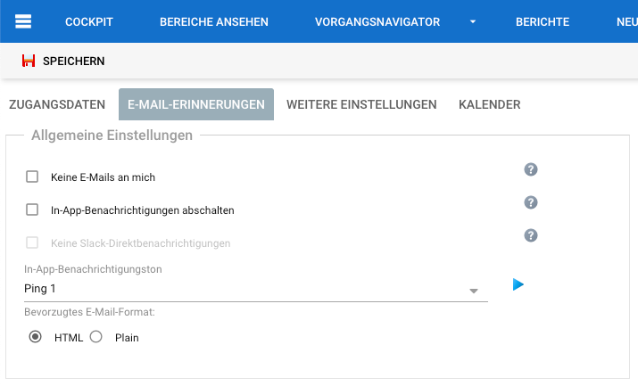Switch to the Zugangsdaten tab
The image size is (638, 386).
click(57, 104)
